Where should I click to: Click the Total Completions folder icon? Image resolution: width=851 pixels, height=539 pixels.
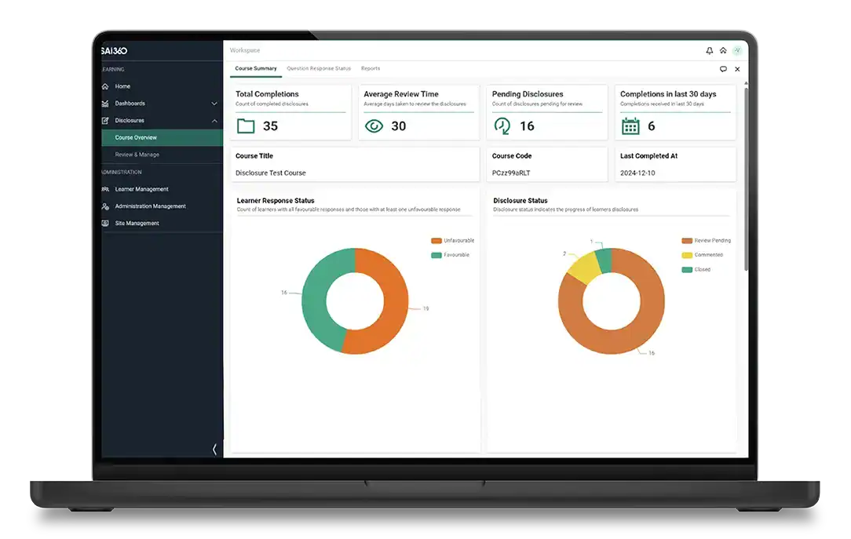coord(246,126)
